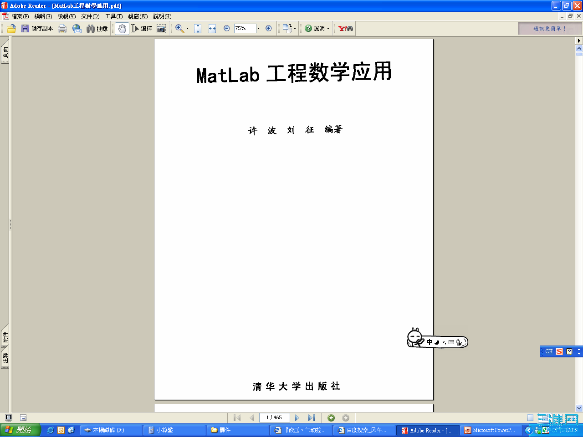Open the soft keyboard on the IME bar
Image resolution: width=583 pixels, height=437 pixels.
click(x=451, y=342)
